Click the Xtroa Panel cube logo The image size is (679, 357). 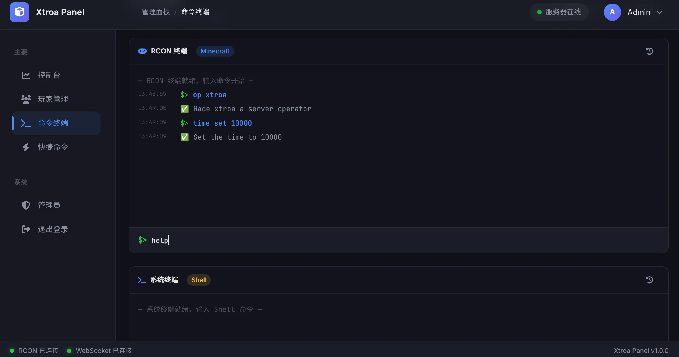point(19,12)
